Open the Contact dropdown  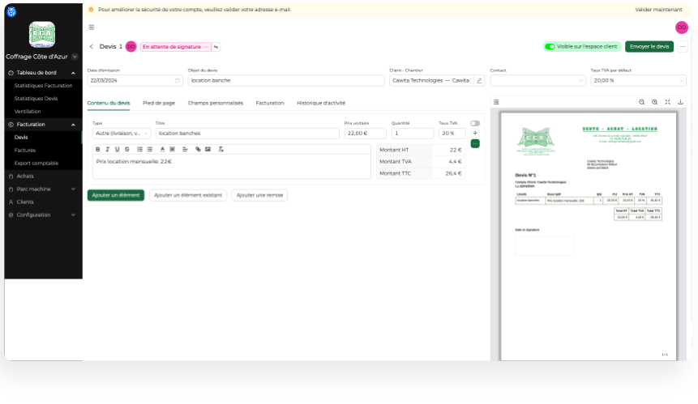pos(537,81)
